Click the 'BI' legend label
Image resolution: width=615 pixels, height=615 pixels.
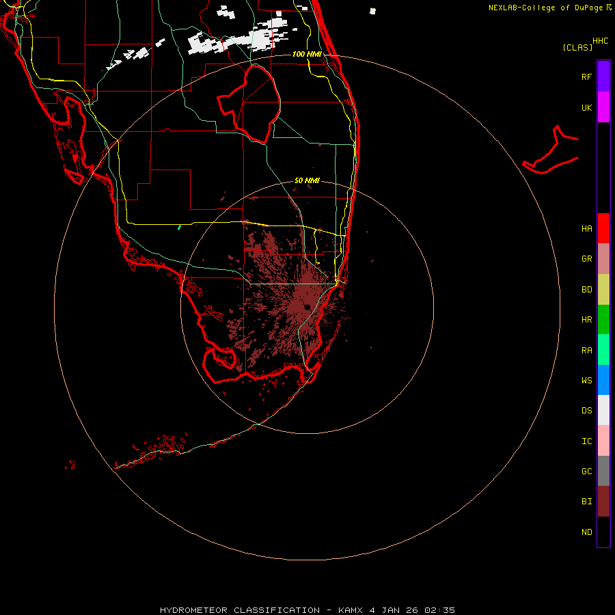586,502
